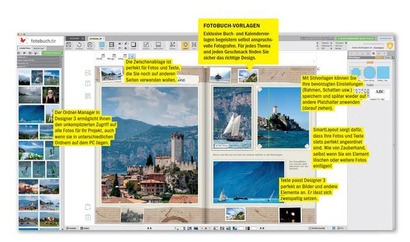
Task: Open the second tab next to Lokale Fotos
Action: tap(39, 48)
